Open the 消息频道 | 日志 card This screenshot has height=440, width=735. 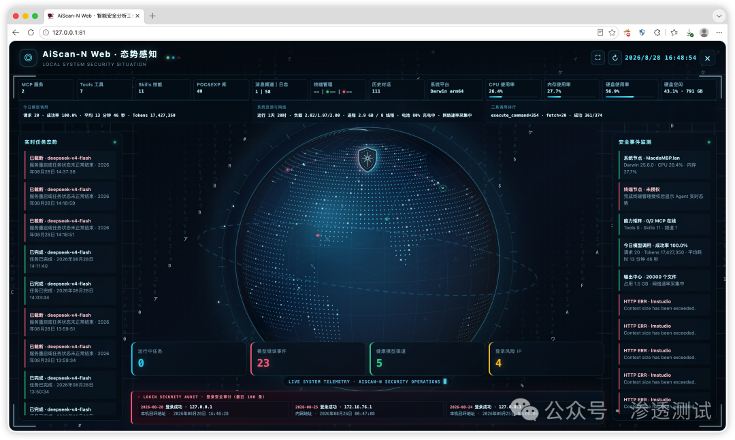[280, 88]
